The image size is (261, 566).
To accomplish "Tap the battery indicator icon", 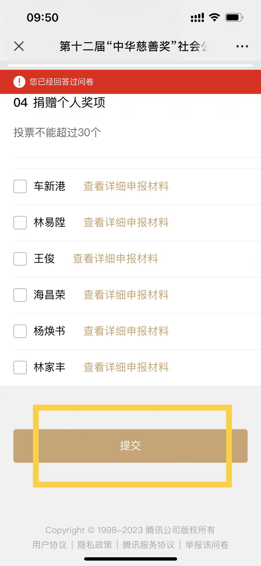I will [235, 17].
